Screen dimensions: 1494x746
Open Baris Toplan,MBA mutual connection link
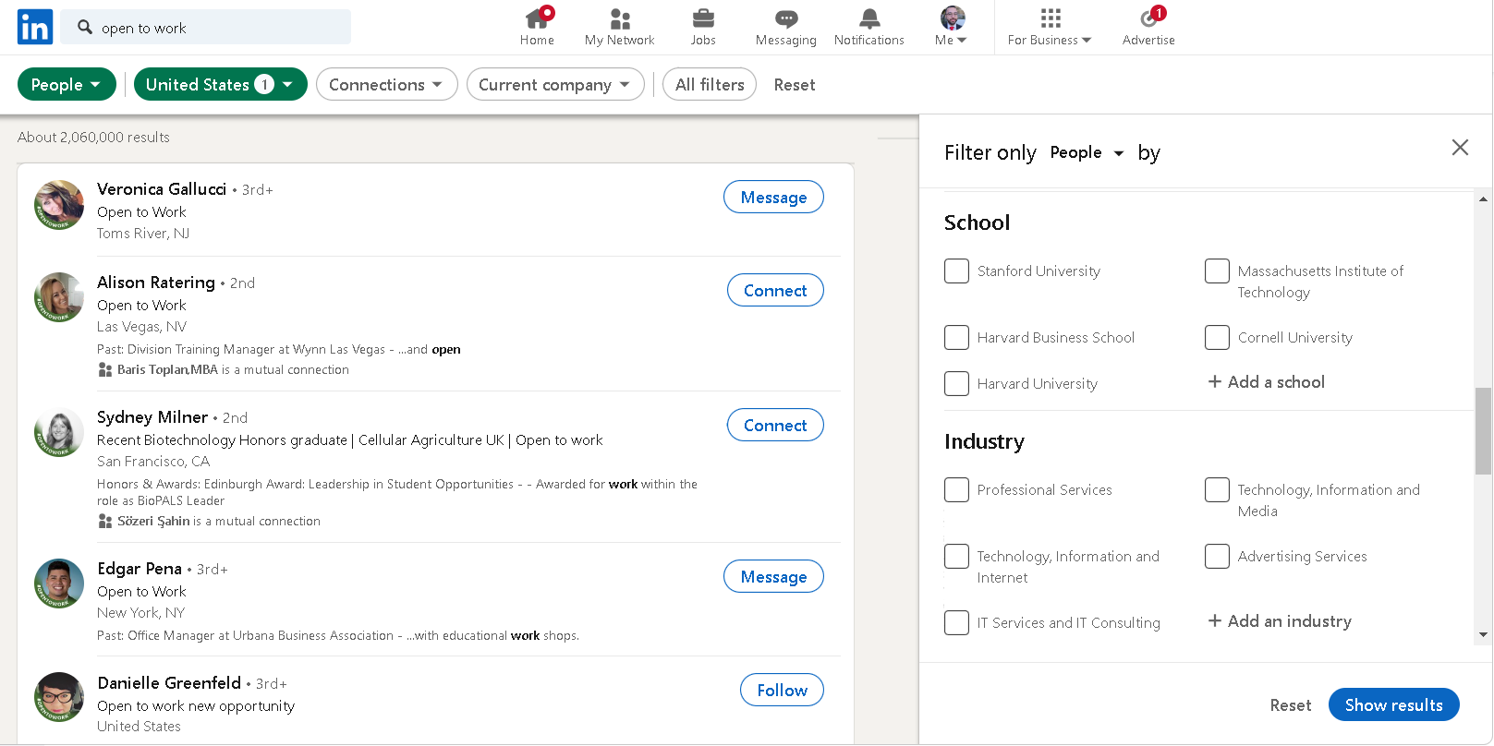tap(167, 370)
